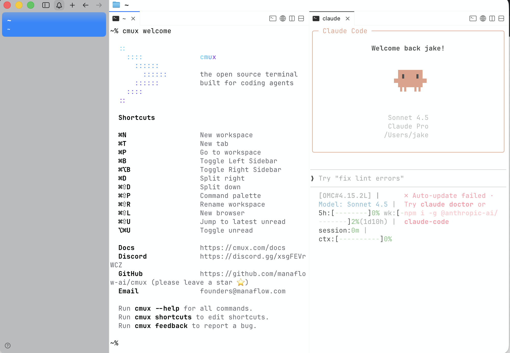510x353 pixels.
Task: Click the 'Toggle unread' shortcut row
Action: click(186, 230)
